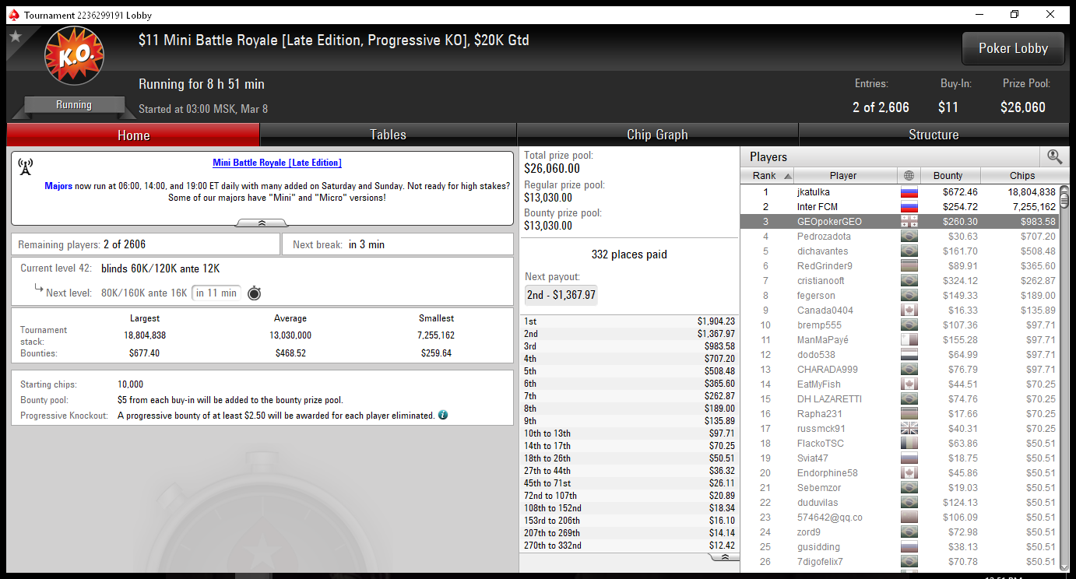Click the favorite star icon
The width and height of the screenshot is (1076, 579).
click(15, 36)
